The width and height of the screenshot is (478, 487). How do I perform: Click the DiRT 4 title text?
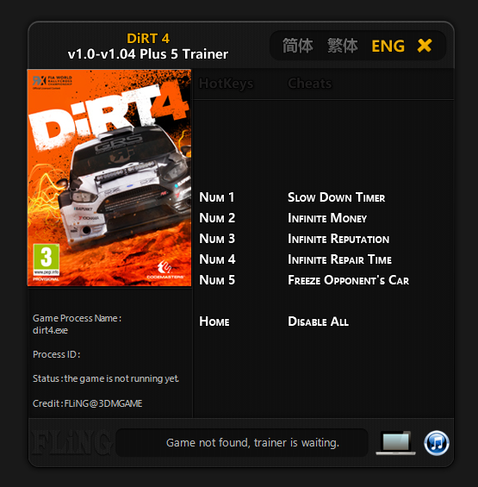coord(148,39)
